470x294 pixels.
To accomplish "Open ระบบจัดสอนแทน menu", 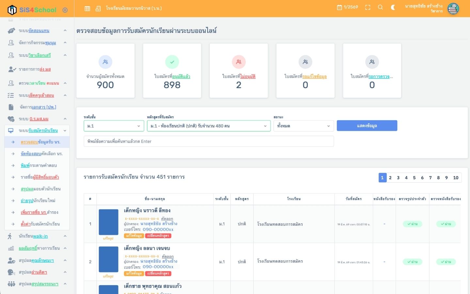I will (37, 30).
